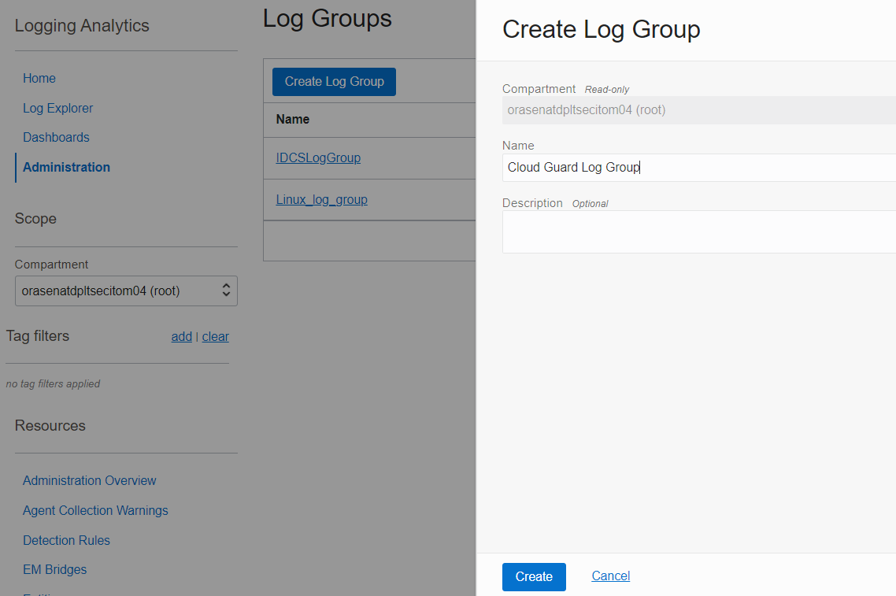
Task: Sort by the Name column header
Action: coord(292,119)
